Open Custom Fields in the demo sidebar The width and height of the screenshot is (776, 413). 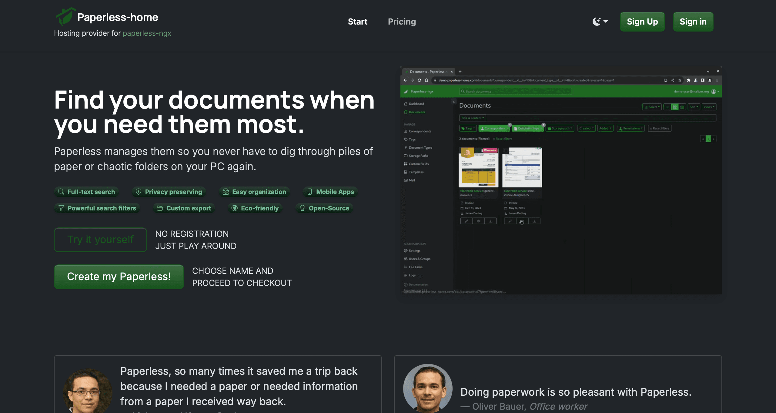tap(416, 164)
